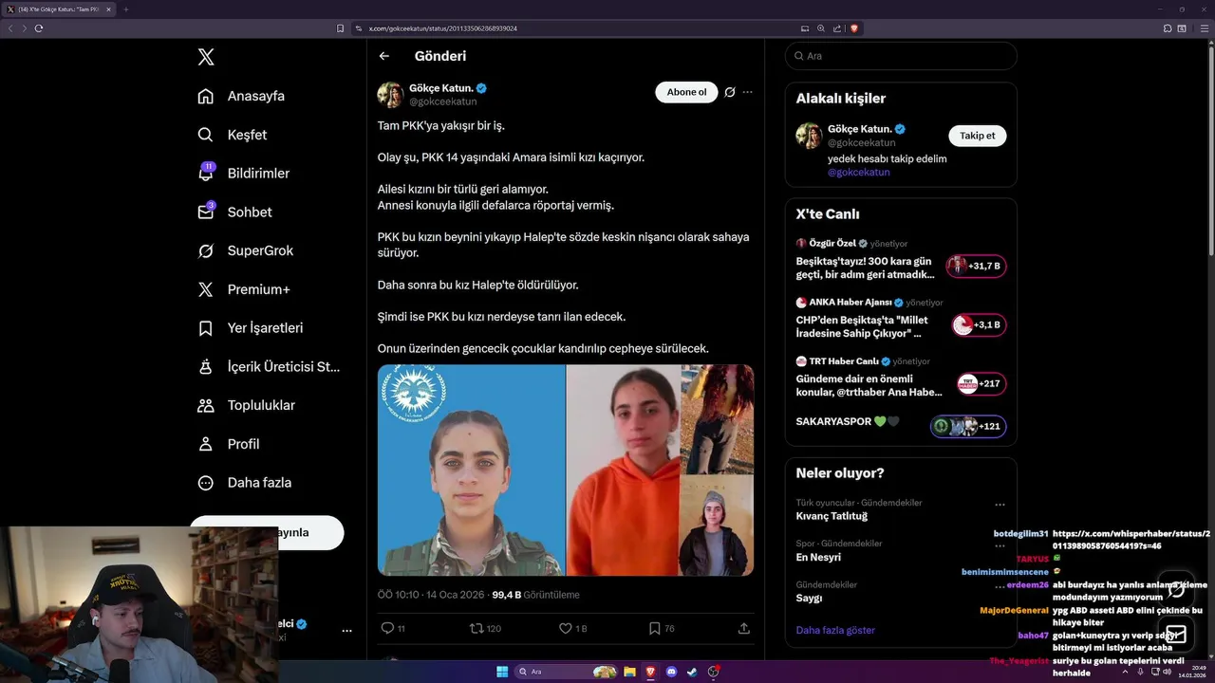Open the Gökçe Katun. post author avatar
Viewport: 1215px width, 683px height.
[x=390, y=95]
